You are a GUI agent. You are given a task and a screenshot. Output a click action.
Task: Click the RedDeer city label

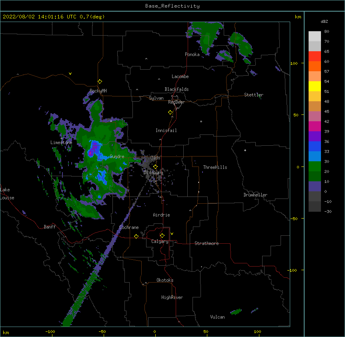[176, 102]
